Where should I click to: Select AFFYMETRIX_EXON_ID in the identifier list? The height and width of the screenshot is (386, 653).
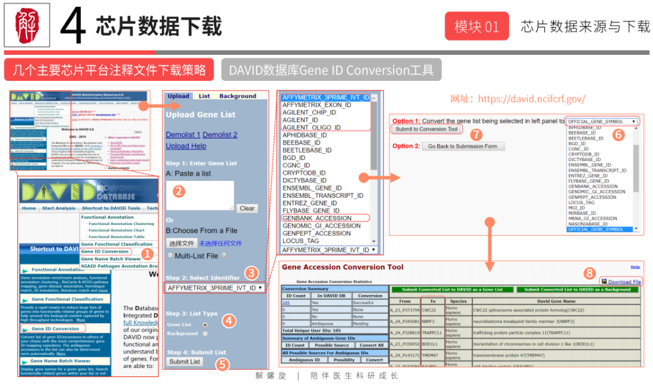coord(316,105)
